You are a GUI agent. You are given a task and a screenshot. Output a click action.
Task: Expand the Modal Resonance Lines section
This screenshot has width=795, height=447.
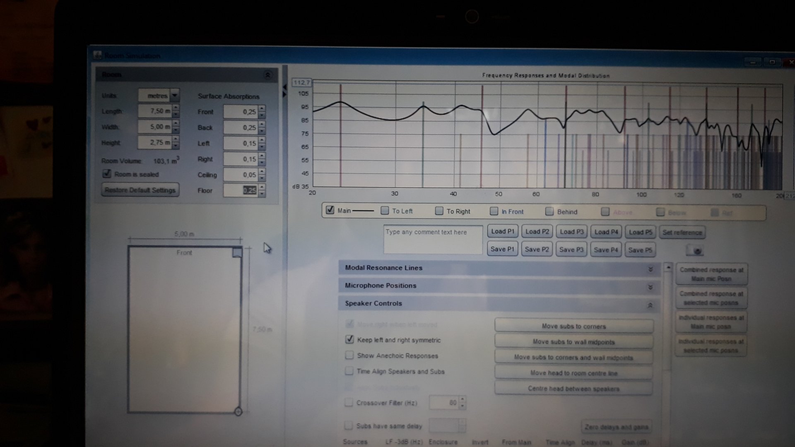(650, 269)
